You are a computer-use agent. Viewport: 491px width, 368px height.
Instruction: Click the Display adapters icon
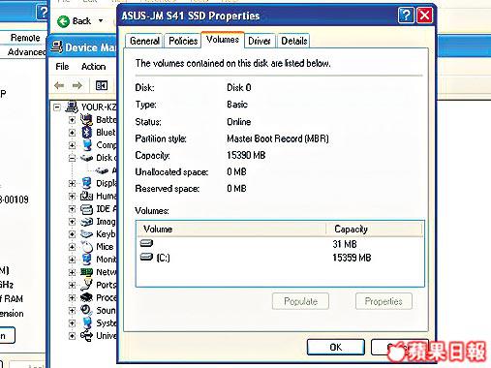[86, 183]
